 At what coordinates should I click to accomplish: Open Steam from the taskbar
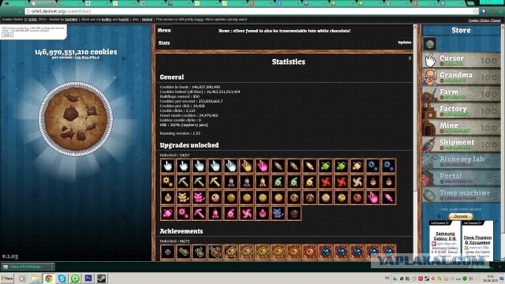[102, 278]
